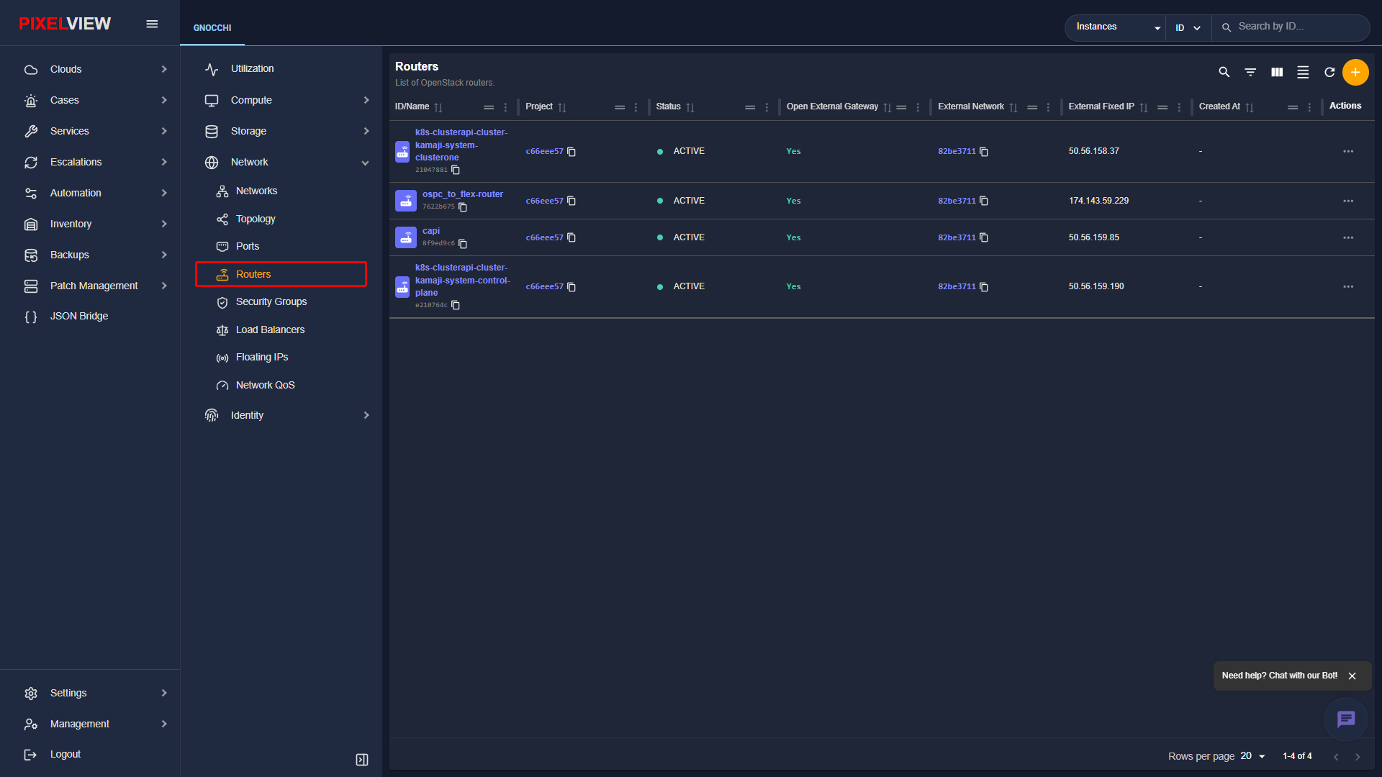
Task: Copy the ospc_to_flex-router ID
Action: (x=463, y=207)
